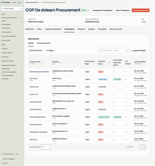Click the Under review status badge
Viewport: 155px width, 166px height.
coord(103,79)
